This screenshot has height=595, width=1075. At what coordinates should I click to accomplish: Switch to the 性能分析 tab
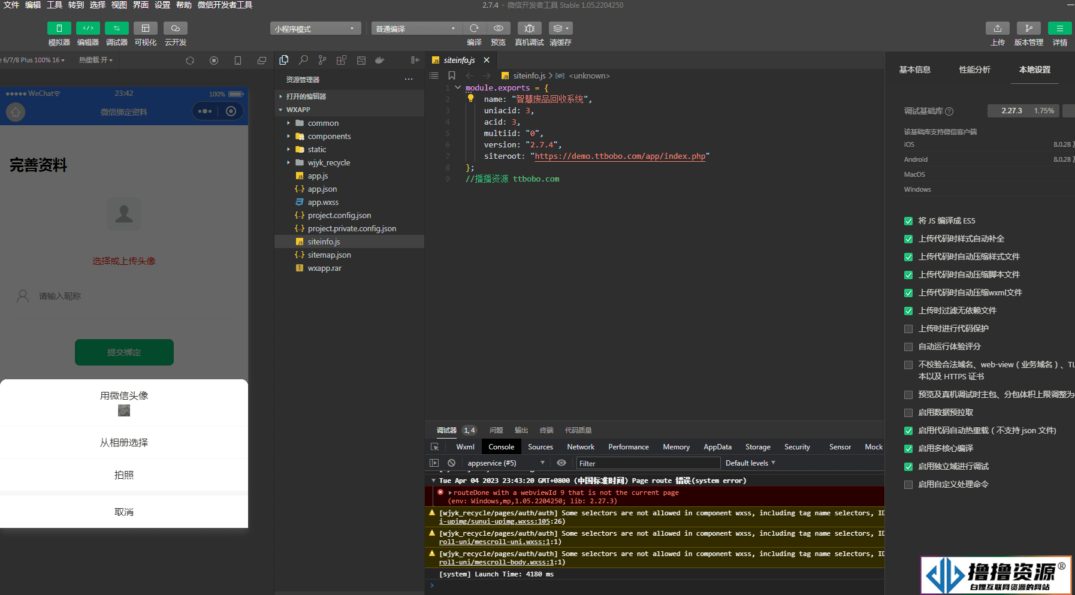[975, 70]
